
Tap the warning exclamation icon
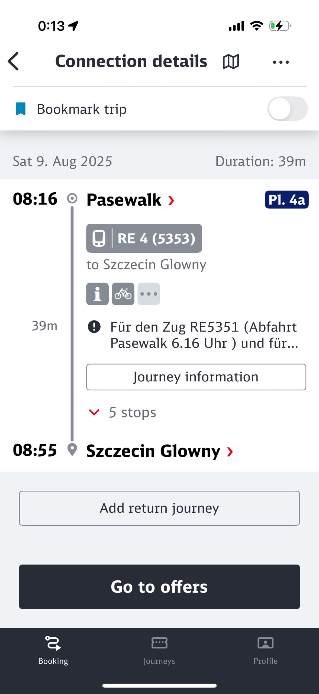click(x=94, y=327)
